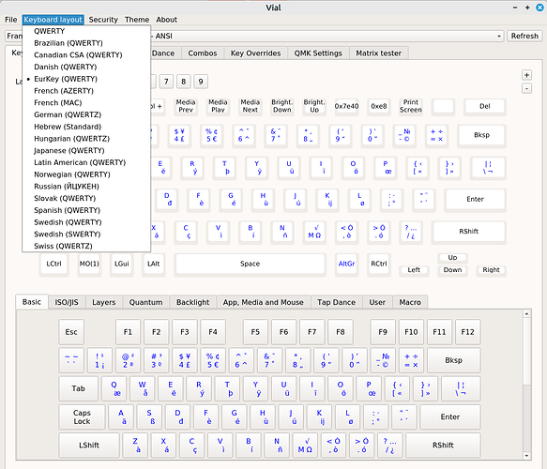Image resolution: width=547 pixels, height=469 pixels.
Task: Choose Brazilian (QWERTY) layout
Action: pos(86,43)
